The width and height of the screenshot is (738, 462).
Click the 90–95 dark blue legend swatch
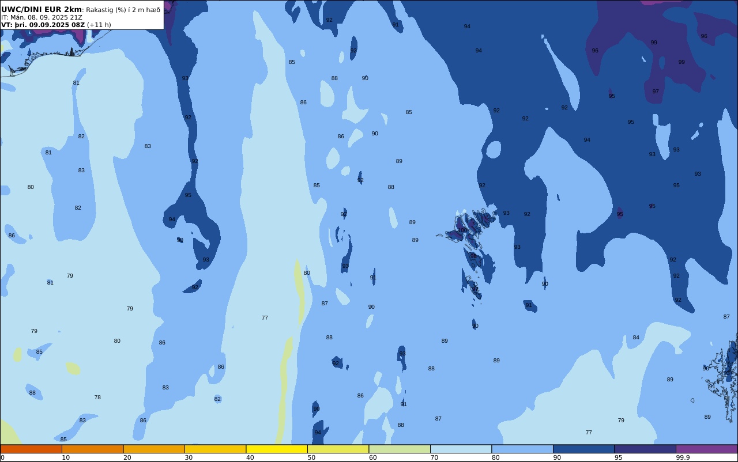point(584,449)
